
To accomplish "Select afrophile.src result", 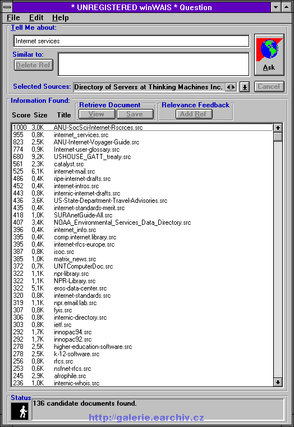I will (143, 376).
